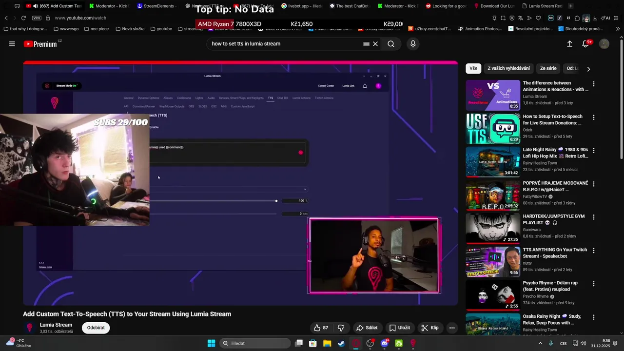Open the YouTube account avatar menu
Image resolution: width=624 pixels, height=351 pixels.
click(604, 44)
